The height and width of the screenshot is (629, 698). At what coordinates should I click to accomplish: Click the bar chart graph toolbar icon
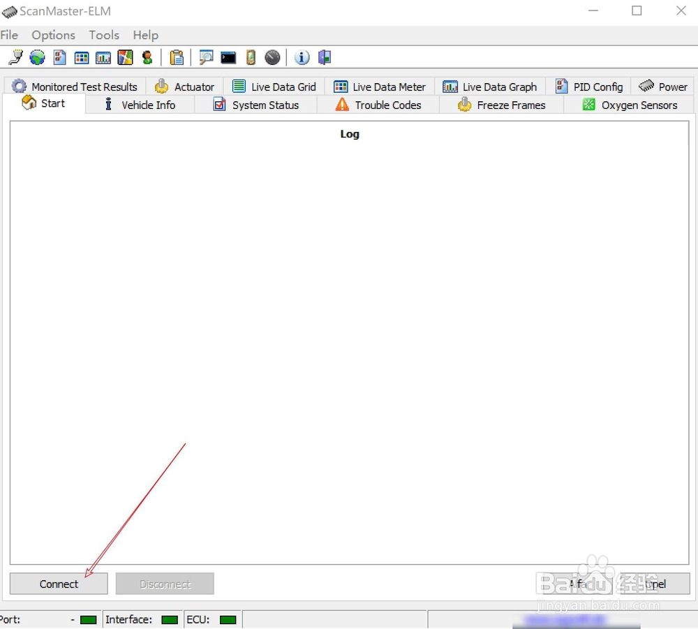click(103, 58)
